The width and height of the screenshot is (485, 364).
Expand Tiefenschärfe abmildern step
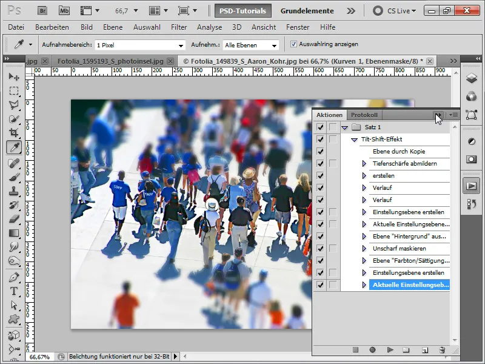click(364, 163)
